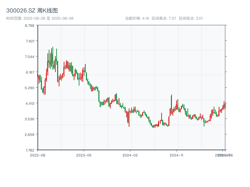Click x-axis label 2024-02
This screenshot has height=187, width=250.
pos(130,155)
